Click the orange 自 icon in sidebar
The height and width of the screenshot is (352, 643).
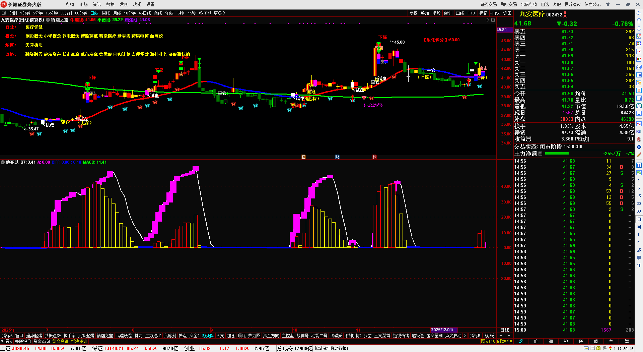(639, 90)
